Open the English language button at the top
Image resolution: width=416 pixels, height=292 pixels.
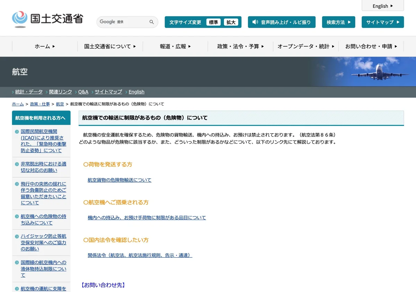pos(383,6)
